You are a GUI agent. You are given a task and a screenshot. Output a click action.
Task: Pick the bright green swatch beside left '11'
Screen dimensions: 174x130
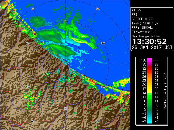[x=150, y=97]
